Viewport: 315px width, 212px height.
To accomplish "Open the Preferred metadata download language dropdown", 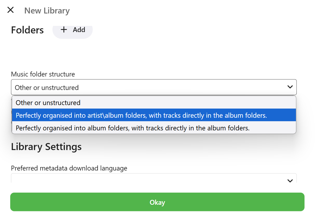I will pyautogui.click(x=154, y=180).
